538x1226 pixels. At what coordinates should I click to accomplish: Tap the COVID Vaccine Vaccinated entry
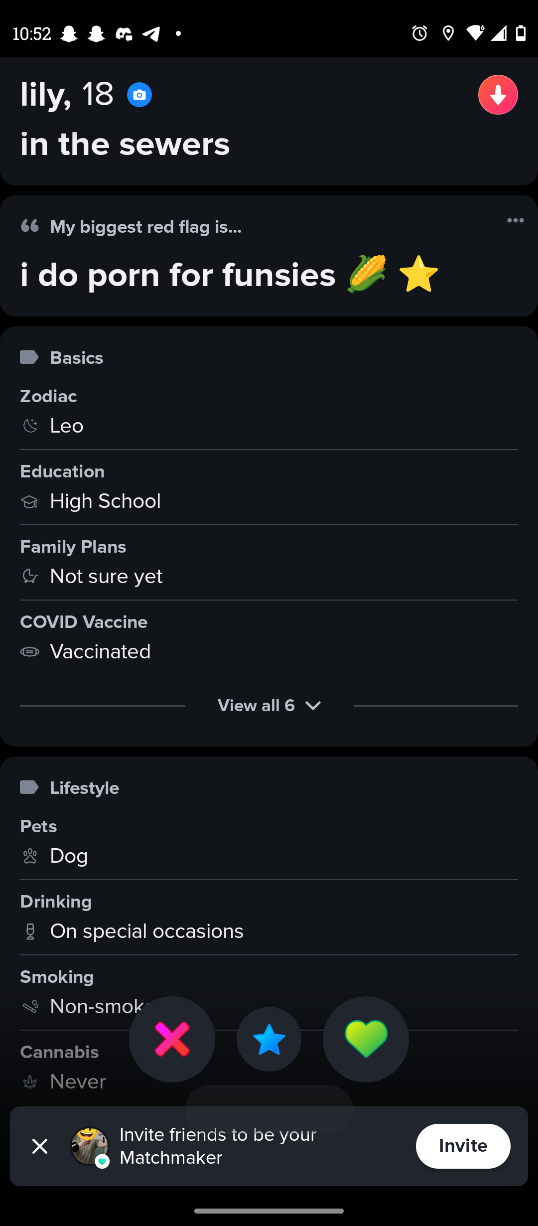click(100, 651)
